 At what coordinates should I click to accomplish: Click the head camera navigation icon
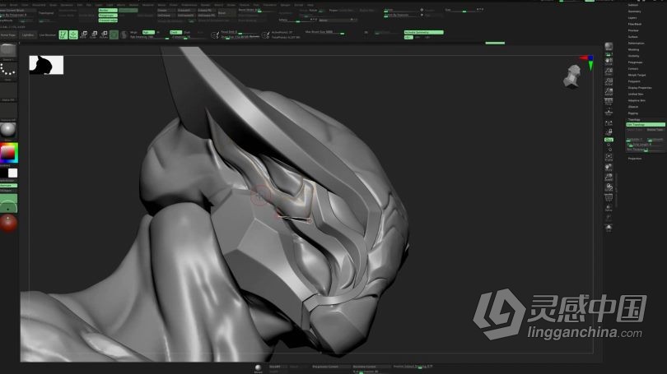[572, 76]
